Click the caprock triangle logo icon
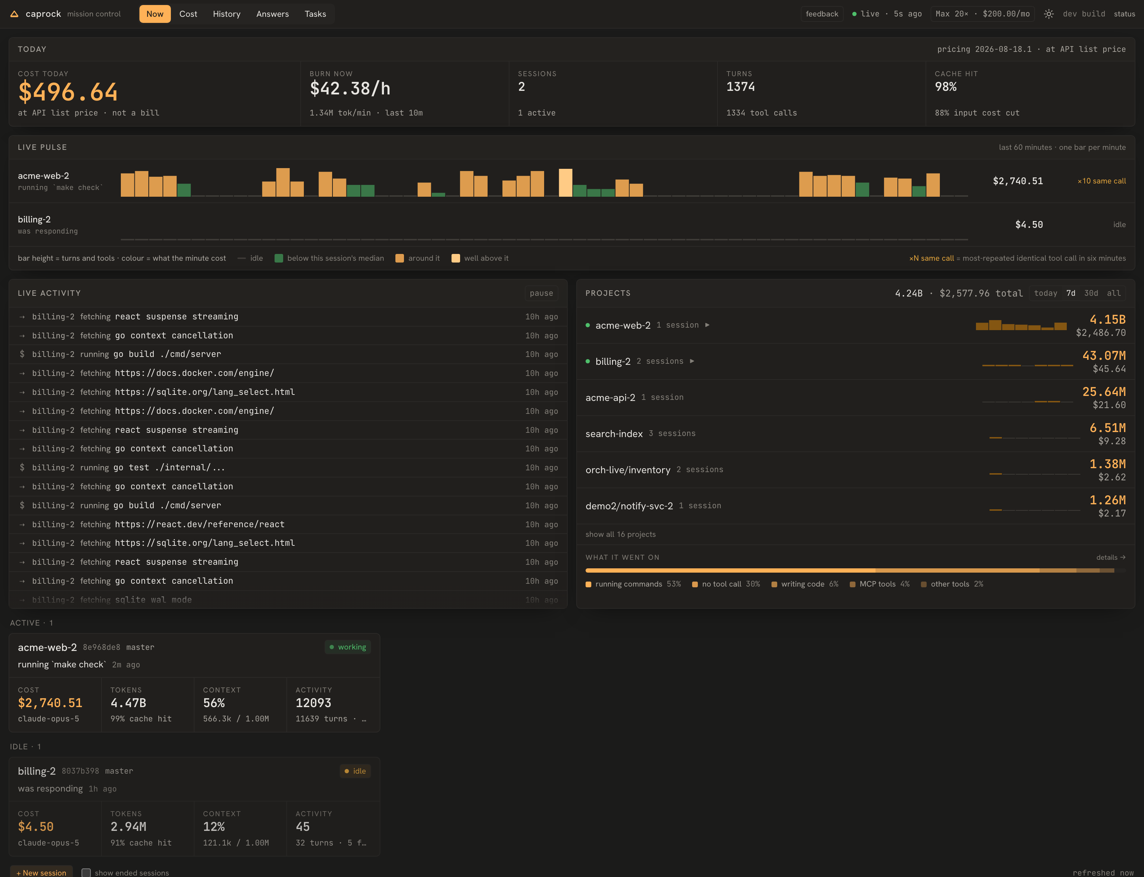Screen dimensions: 1144x877 (x=15, y=14)
